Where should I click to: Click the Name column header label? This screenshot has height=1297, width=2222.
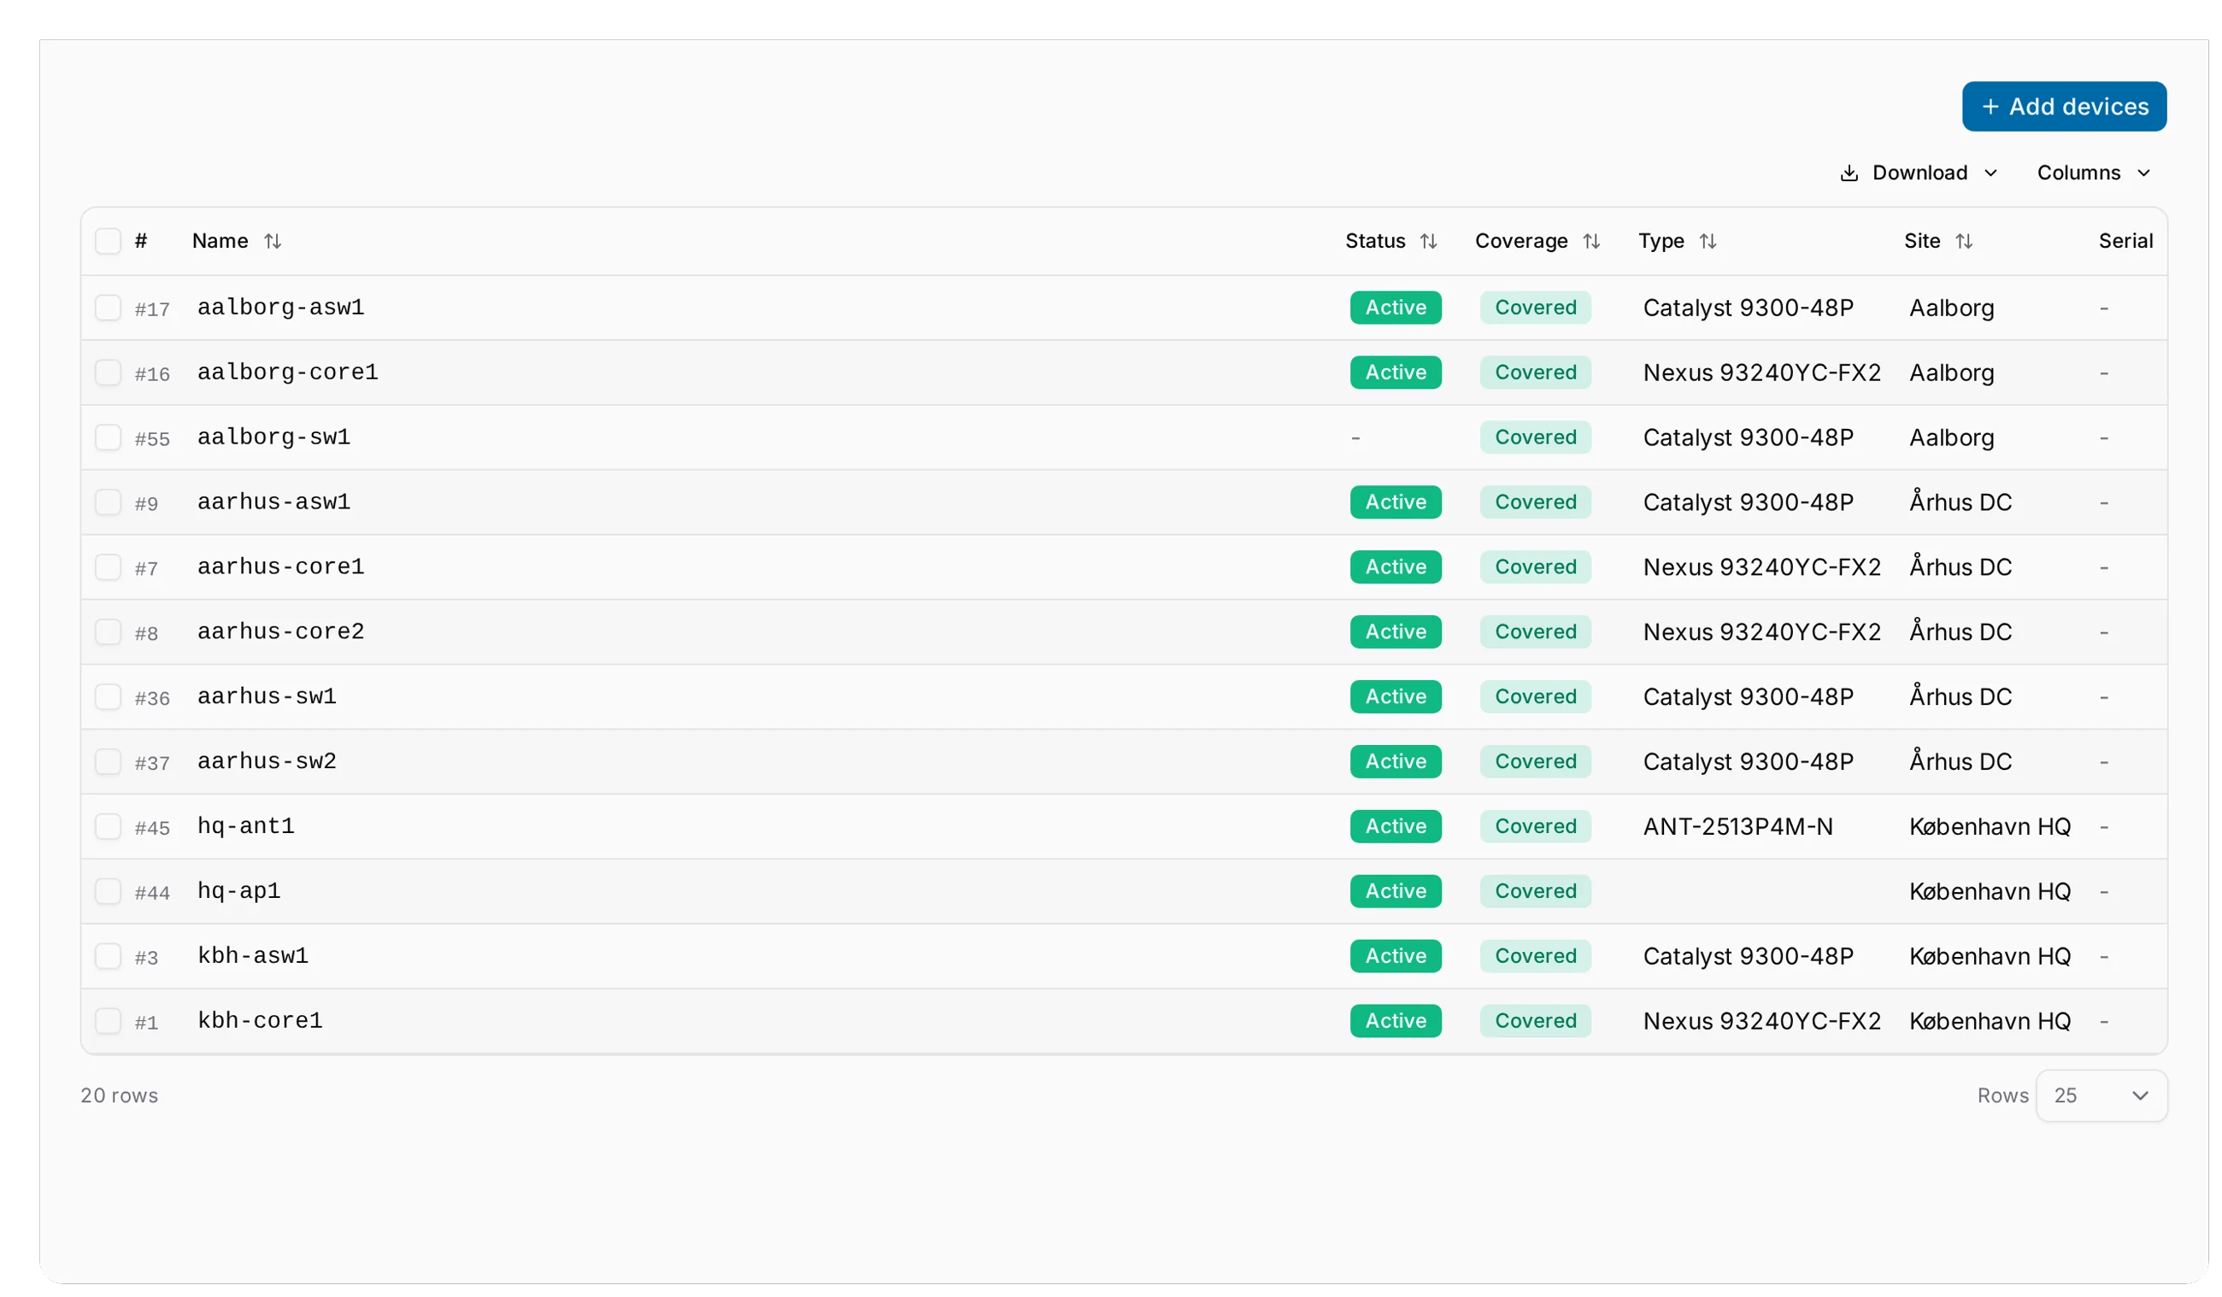click(220, 241)
